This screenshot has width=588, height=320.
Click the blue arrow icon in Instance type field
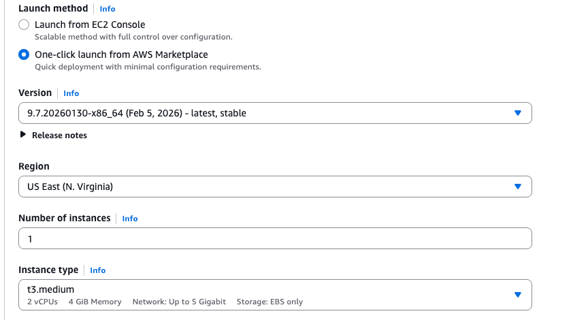coord(517,295)
